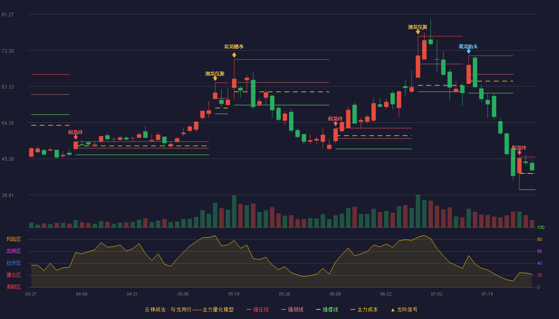Click the magenta 60 indicator scale label

[x=539, y=252]
